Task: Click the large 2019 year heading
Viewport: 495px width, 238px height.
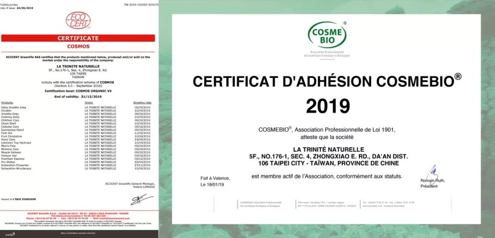Action: (328, 106)
